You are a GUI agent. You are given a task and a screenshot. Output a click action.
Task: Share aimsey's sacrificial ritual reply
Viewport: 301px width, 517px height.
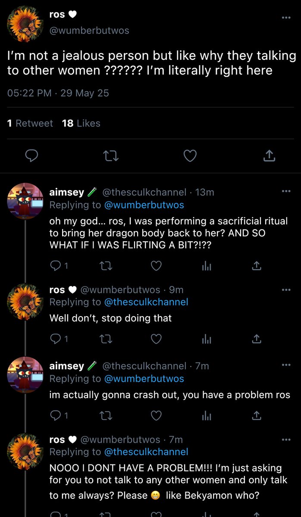257,266
